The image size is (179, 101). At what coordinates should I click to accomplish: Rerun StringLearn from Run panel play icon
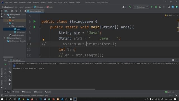5,64
